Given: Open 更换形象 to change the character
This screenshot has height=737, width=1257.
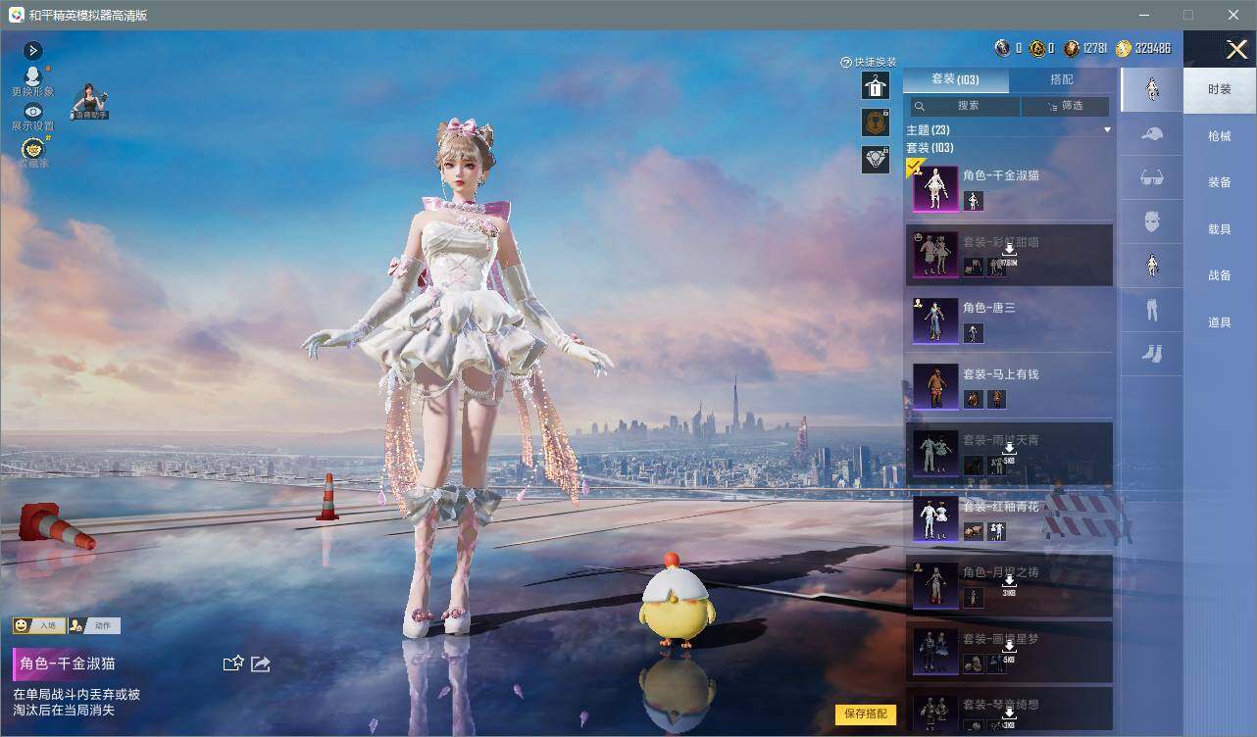Looking at the screenshot, I should click(x=32, y=81).
